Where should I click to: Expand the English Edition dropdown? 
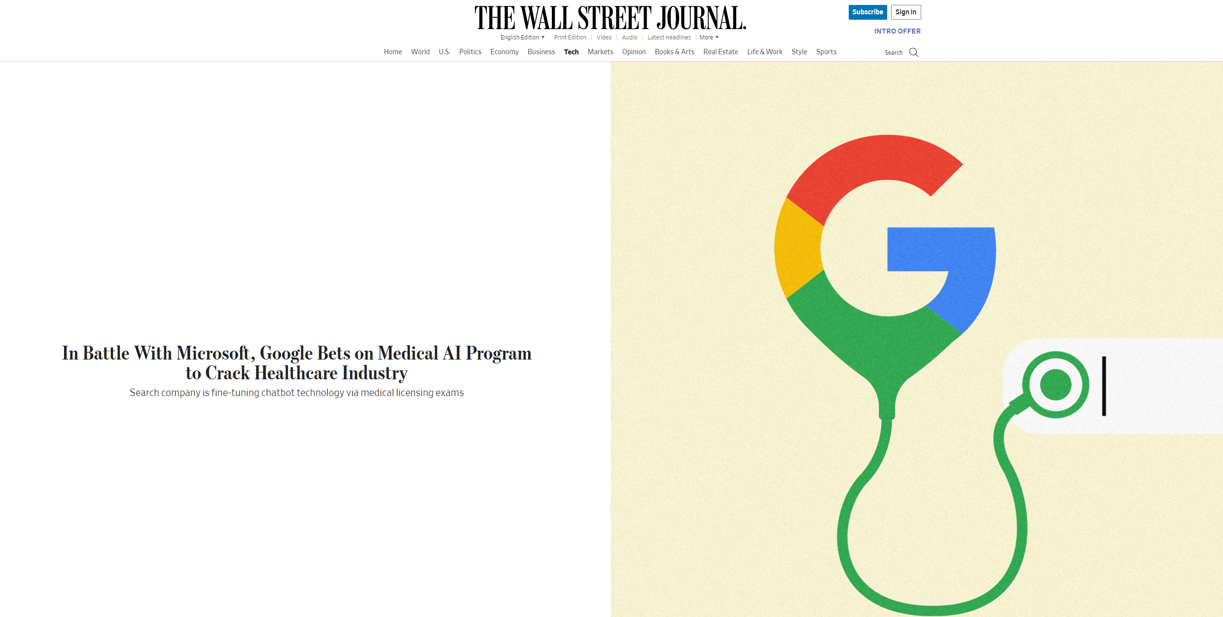pyautogui.click(x=522, y=37)
